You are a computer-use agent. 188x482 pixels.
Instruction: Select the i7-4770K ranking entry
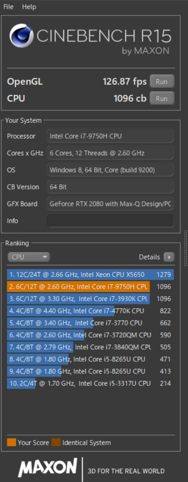coord(91,311)
